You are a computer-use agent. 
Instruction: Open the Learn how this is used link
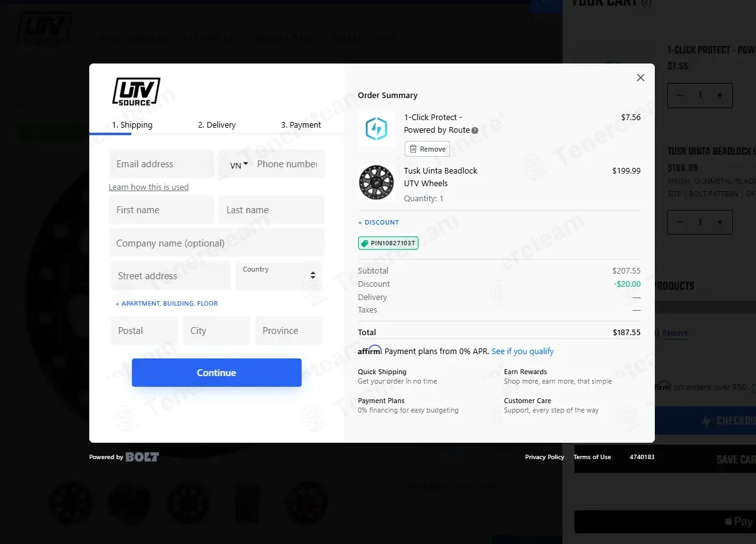click(x=149, y=187)
